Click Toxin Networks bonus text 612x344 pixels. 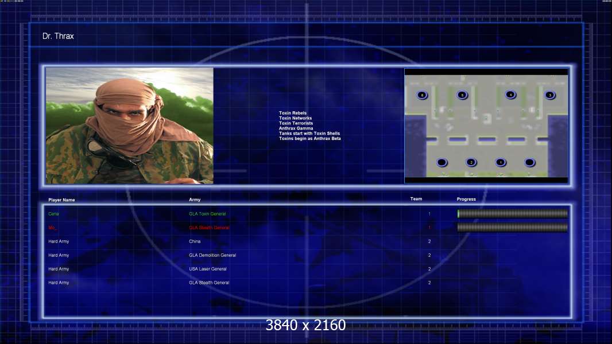296,118
